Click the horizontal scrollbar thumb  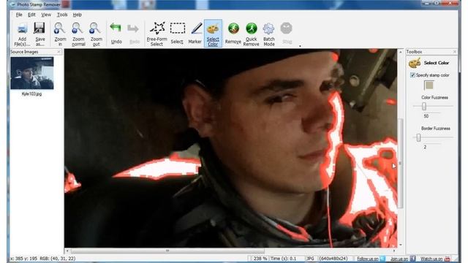167,251
